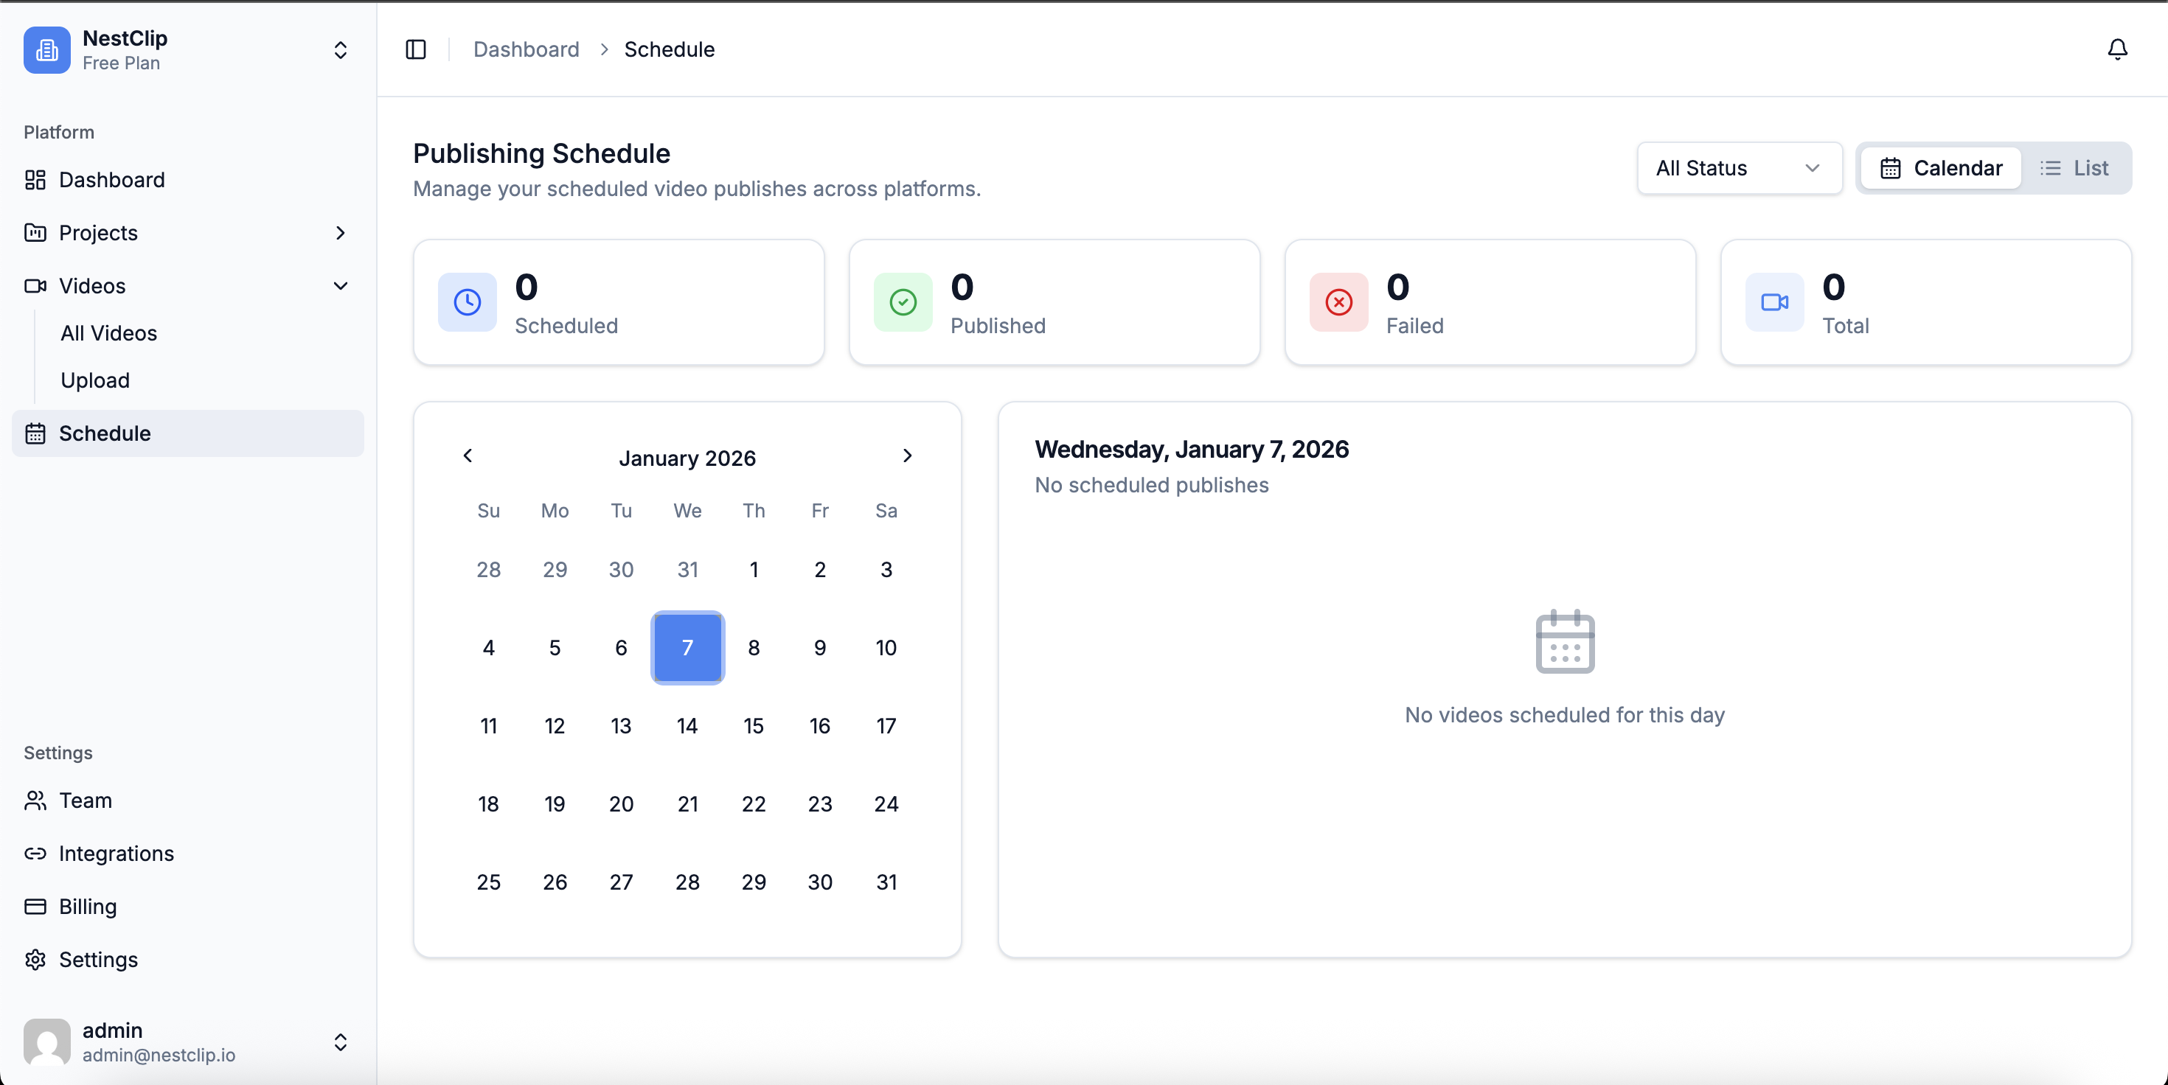This screenshot has width=2168, height=1085.
Task: Open the Billing settings page
Action: click(x=88, y=906)
